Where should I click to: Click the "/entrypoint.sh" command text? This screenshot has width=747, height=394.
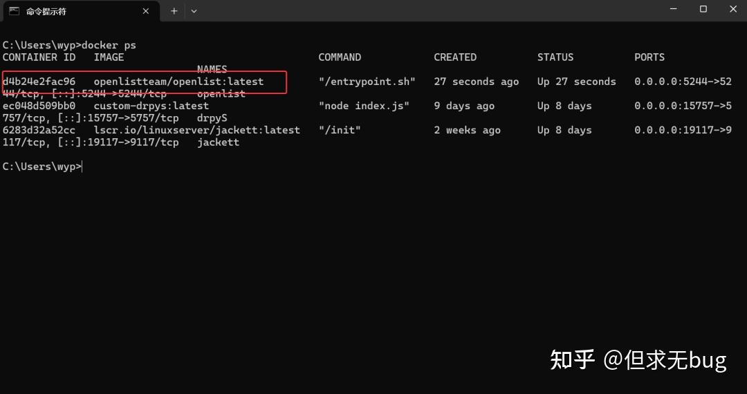pos(367,82)
